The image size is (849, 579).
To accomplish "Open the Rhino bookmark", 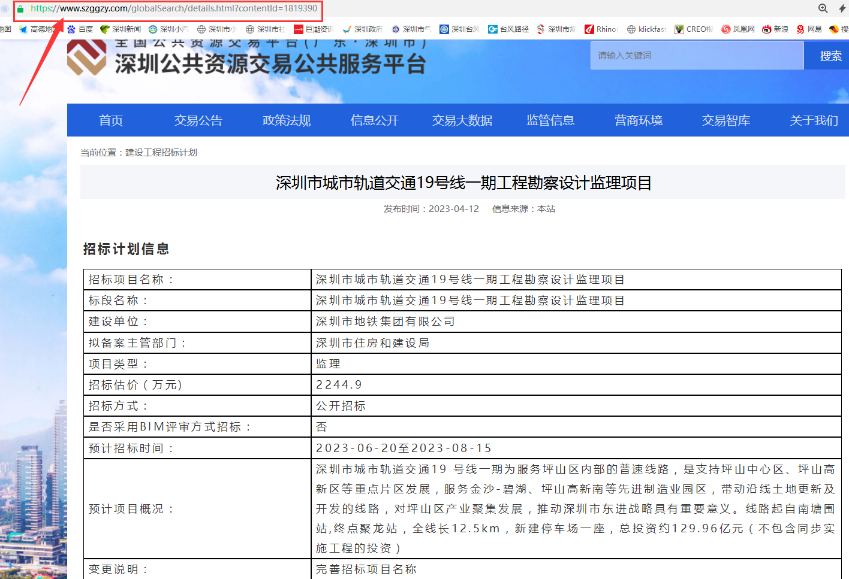I will (601, 29).
